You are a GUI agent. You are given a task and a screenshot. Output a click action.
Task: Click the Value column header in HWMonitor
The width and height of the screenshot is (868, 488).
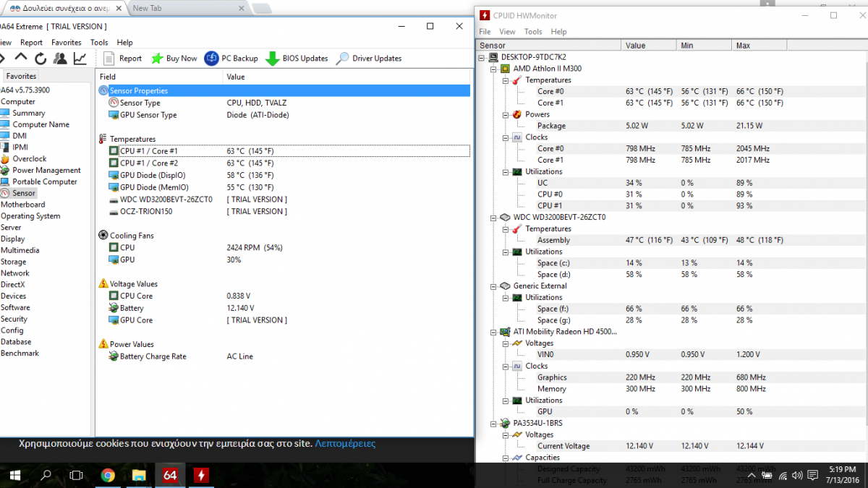pos(649,46)
